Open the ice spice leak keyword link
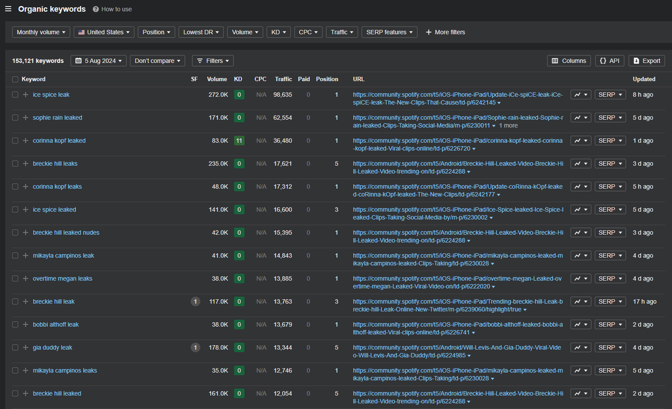 (x=51, y=95)
